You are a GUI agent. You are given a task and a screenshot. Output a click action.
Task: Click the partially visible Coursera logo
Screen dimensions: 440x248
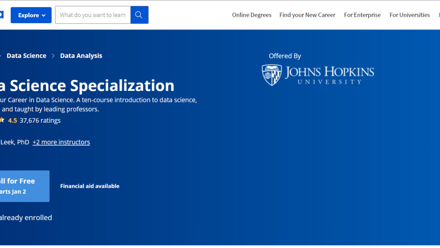1,14
